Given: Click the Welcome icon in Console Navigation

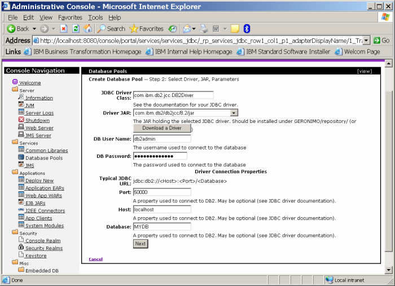Looking at the screenshot, I should click(15, 83).
